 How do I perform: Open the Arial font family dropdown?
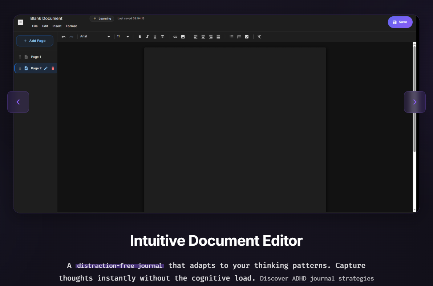click(95, 37)
